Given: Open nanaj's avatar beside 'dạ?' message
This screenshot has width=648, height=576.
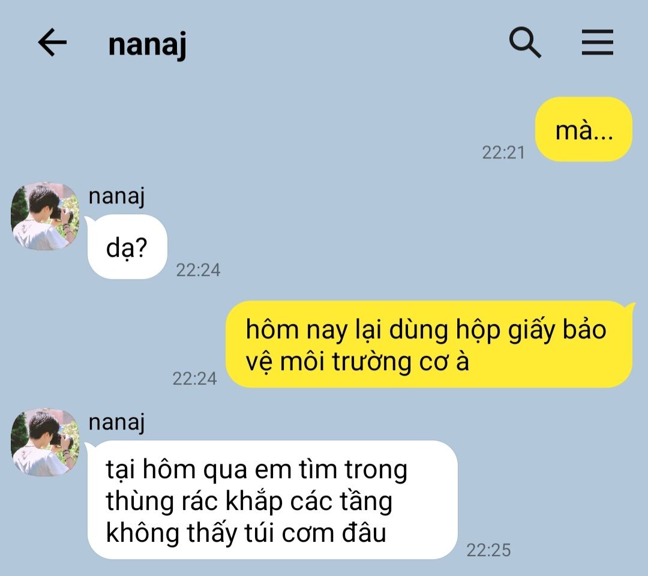Looking at the screenshot, I should click(x=44, y=216).
